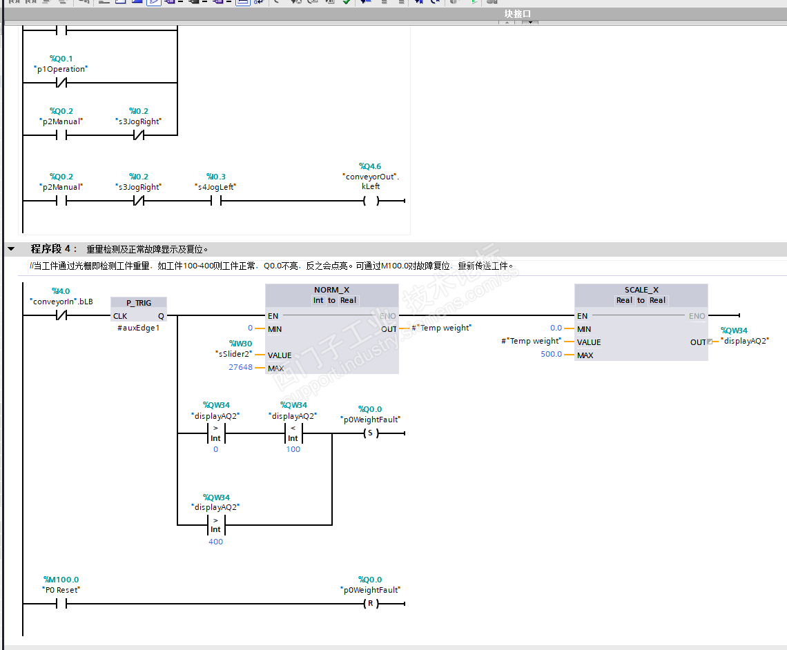This screenshot has height=650, width=787.
Task: Click the MAX value 27648
Action: [240, 367]
